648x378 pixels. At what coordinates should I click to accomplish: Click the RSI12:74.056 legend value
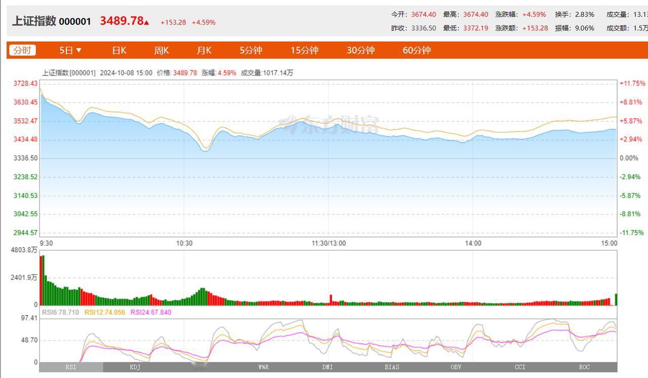tap(105, 312)
